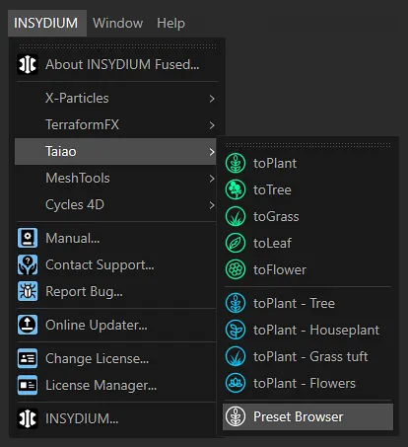Choose the highlighted Taiao entry
408x447 pixels.
click(x=115, y=151)
